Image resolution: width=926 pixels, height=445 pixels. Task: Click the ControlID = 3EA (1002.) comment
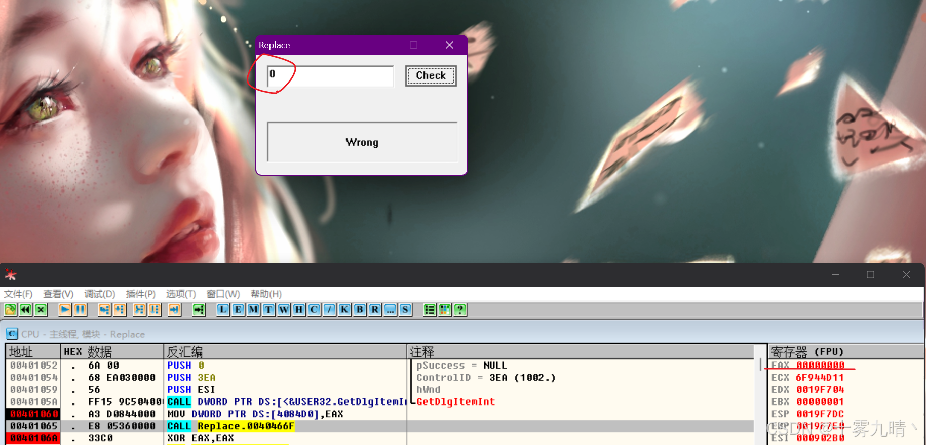click(486, 378)
